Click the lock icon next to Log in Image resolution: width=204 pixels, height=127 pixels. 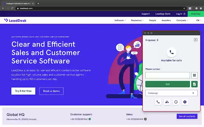pos(184,14)
